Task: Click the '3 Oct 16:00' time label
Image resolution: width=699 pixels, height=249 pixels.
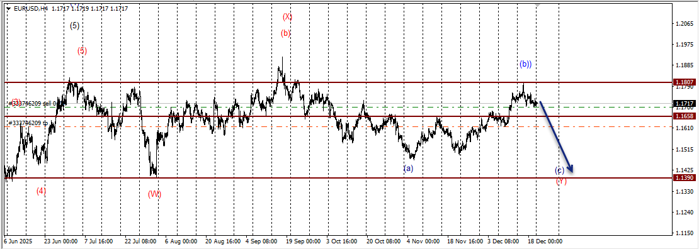Action: click(x=341, y=241)
